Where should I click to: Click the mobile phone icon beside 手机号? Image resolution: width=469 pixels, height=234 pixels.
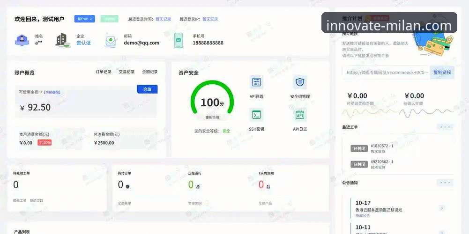[x=179, y=40]
